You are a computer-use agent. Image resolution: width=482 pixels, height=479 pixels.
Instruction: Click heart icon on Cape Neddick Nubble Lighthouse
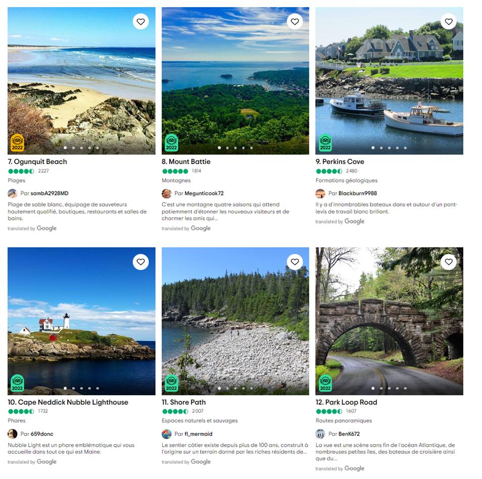pos(141,262)
